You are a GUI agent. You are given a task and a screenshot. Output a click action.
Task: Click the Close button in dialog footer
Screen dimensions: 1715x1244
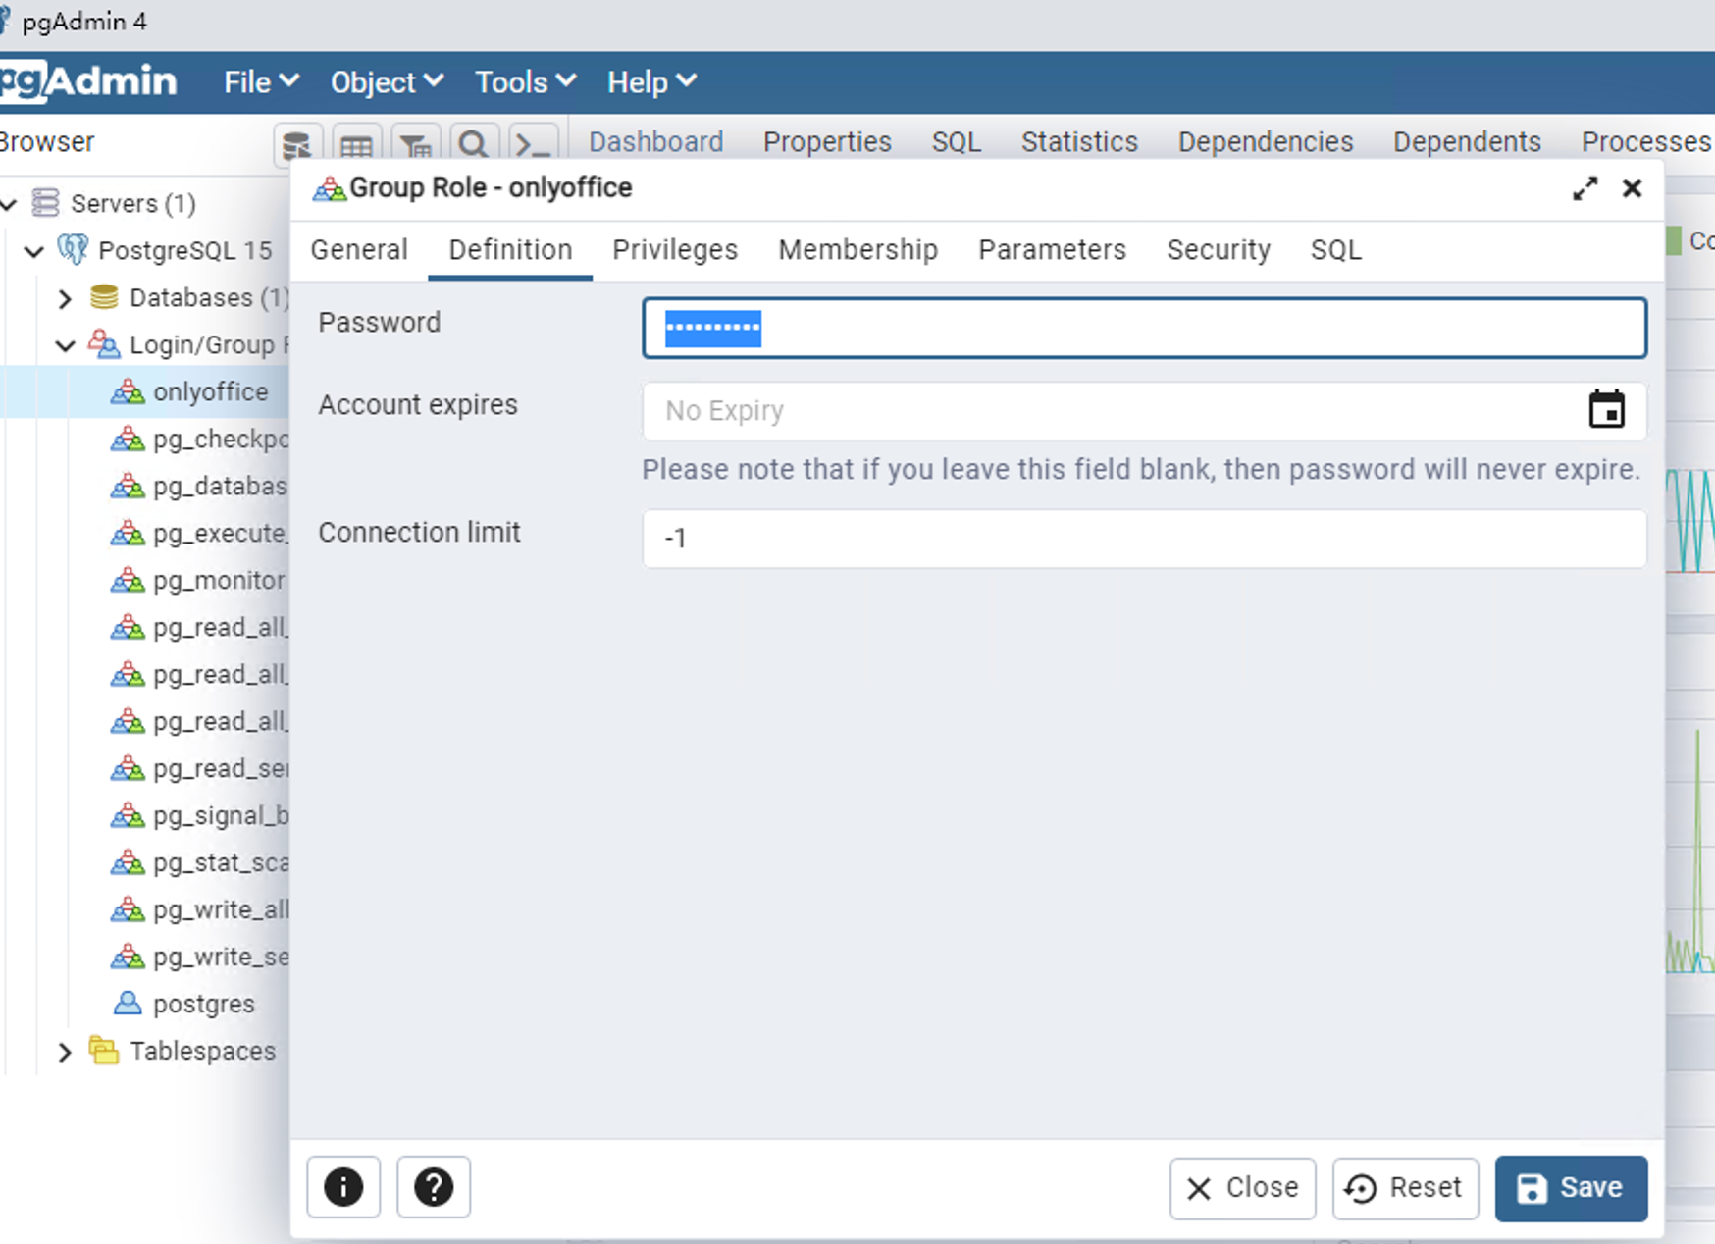(x=1242, y=1188)
